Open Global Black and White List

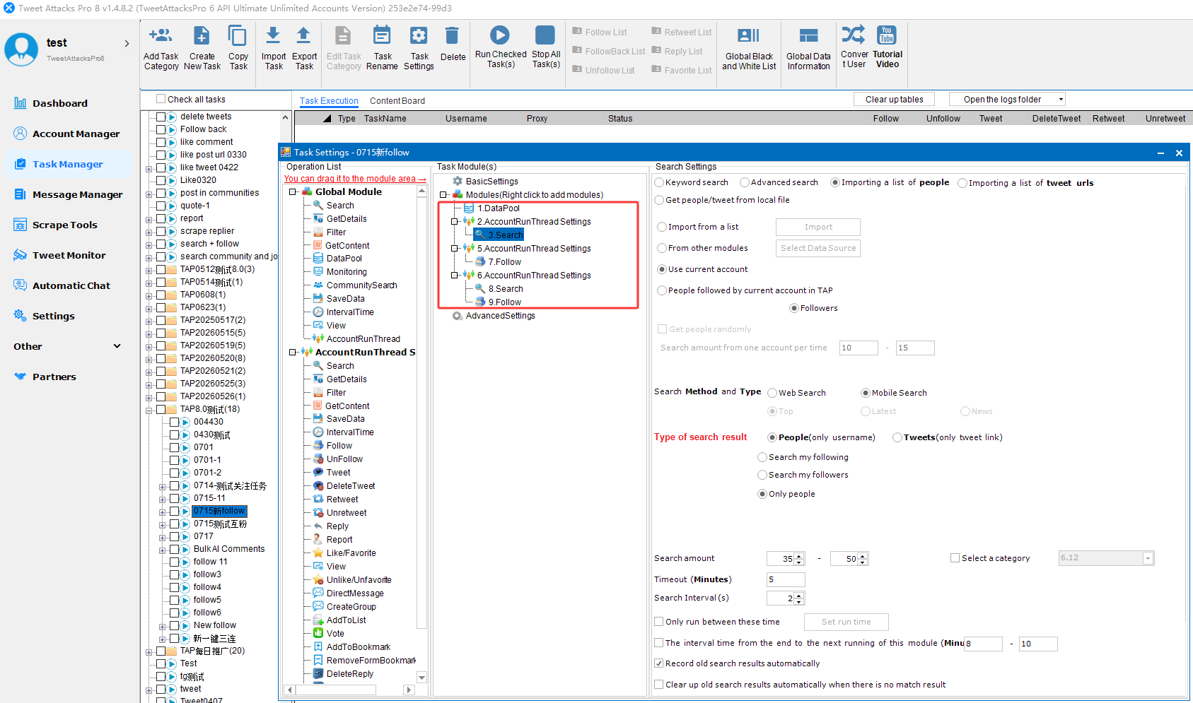point(748,36)
